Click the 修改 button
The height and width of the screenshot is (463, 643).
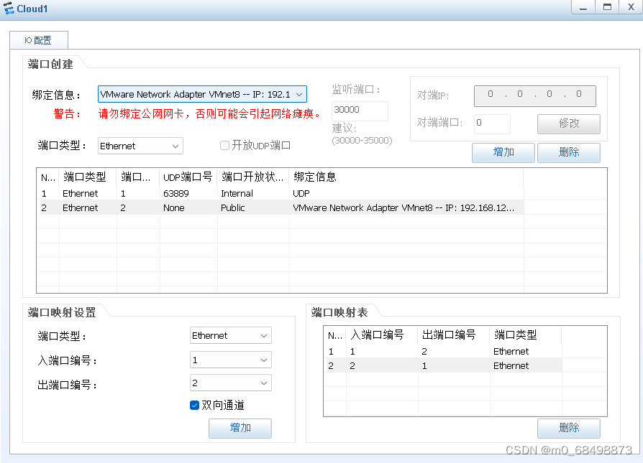[x=568, y=123]
